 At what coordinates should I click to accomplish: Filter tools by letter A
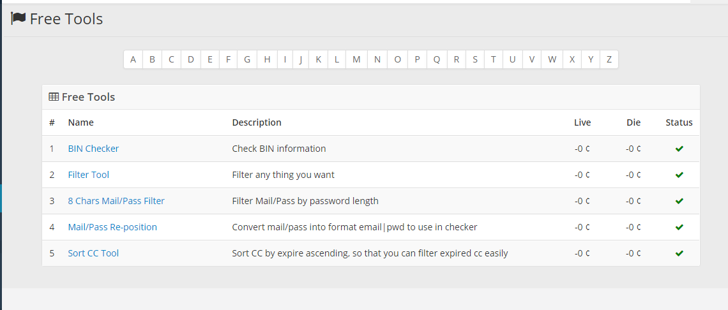pos(133,59)
